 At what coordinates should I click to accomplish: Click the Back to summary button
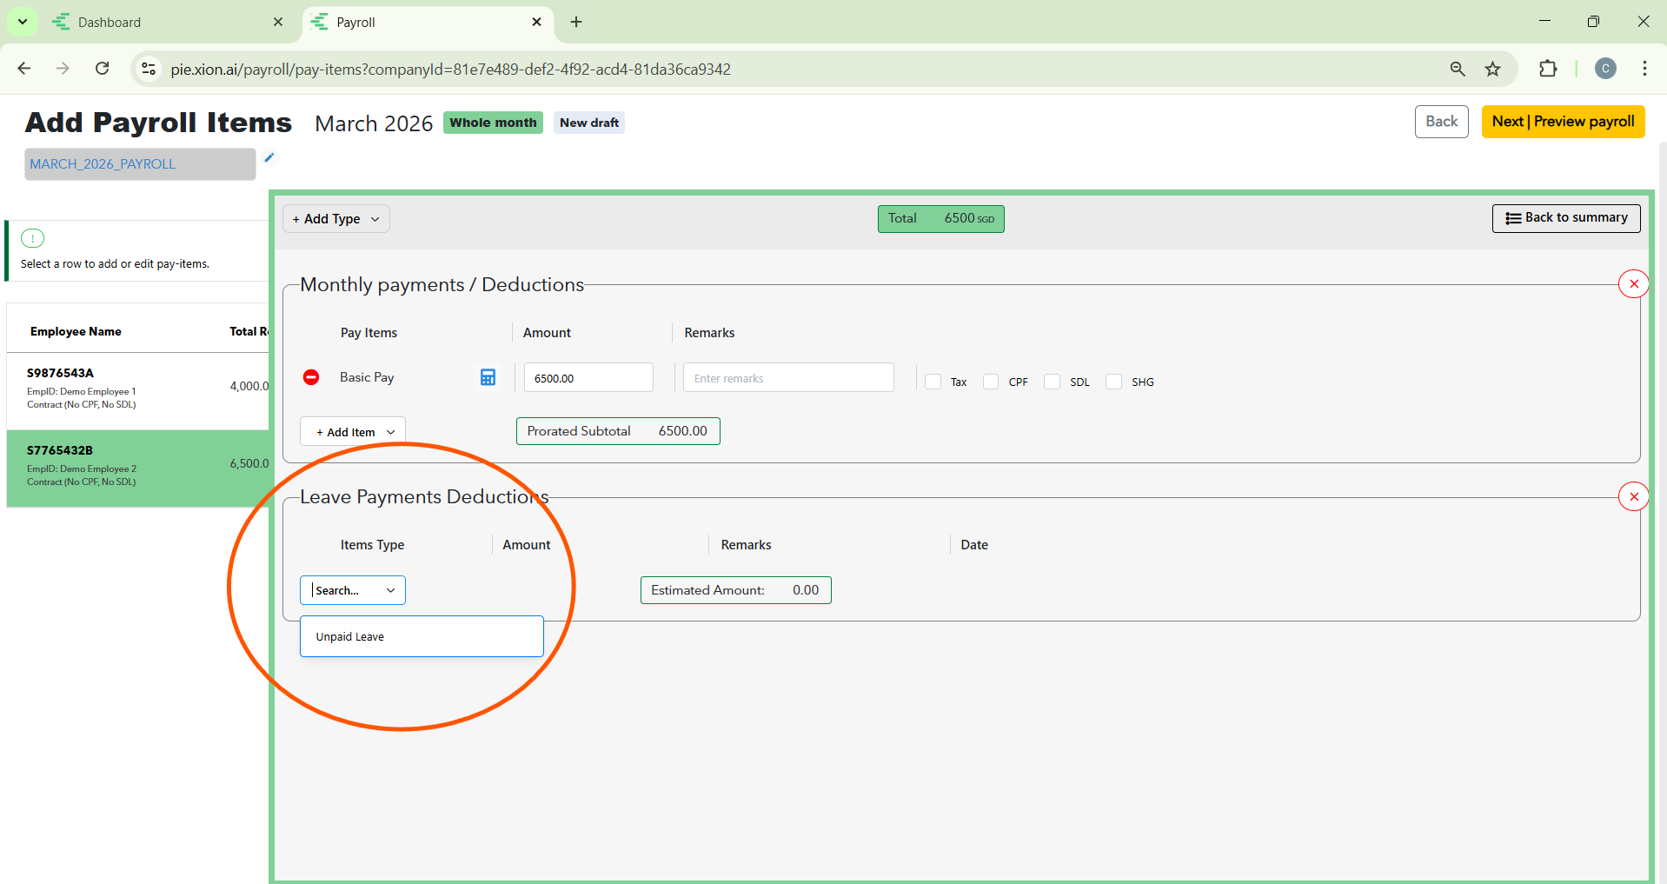[1565, 218]
